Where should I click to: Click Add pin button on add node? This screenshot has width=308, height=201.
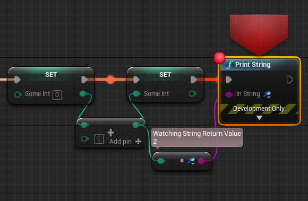(x=125, y=142)
